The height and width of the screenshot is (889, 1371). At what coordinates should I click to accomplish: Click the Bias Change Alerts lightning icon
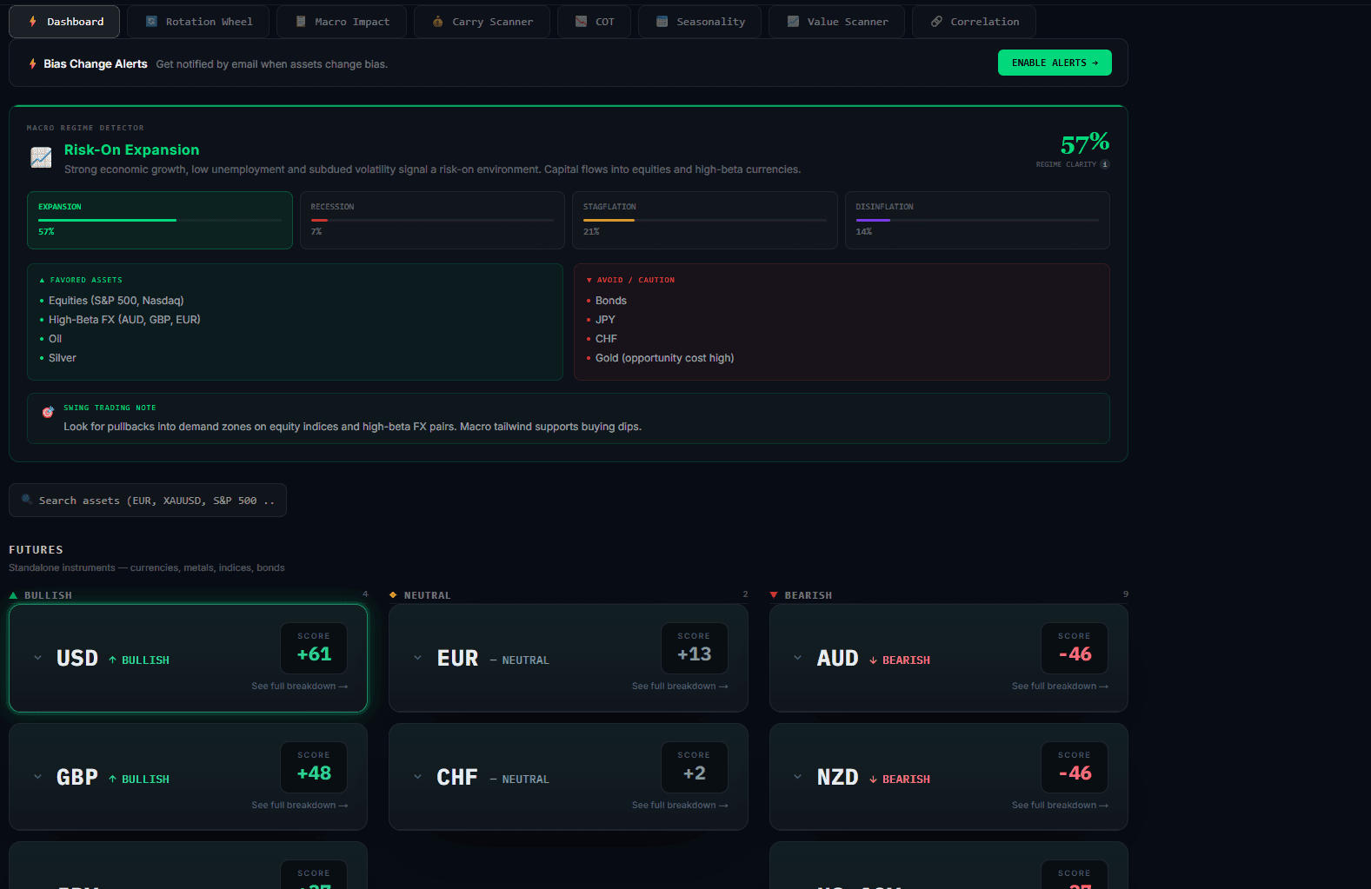point(33,63)
